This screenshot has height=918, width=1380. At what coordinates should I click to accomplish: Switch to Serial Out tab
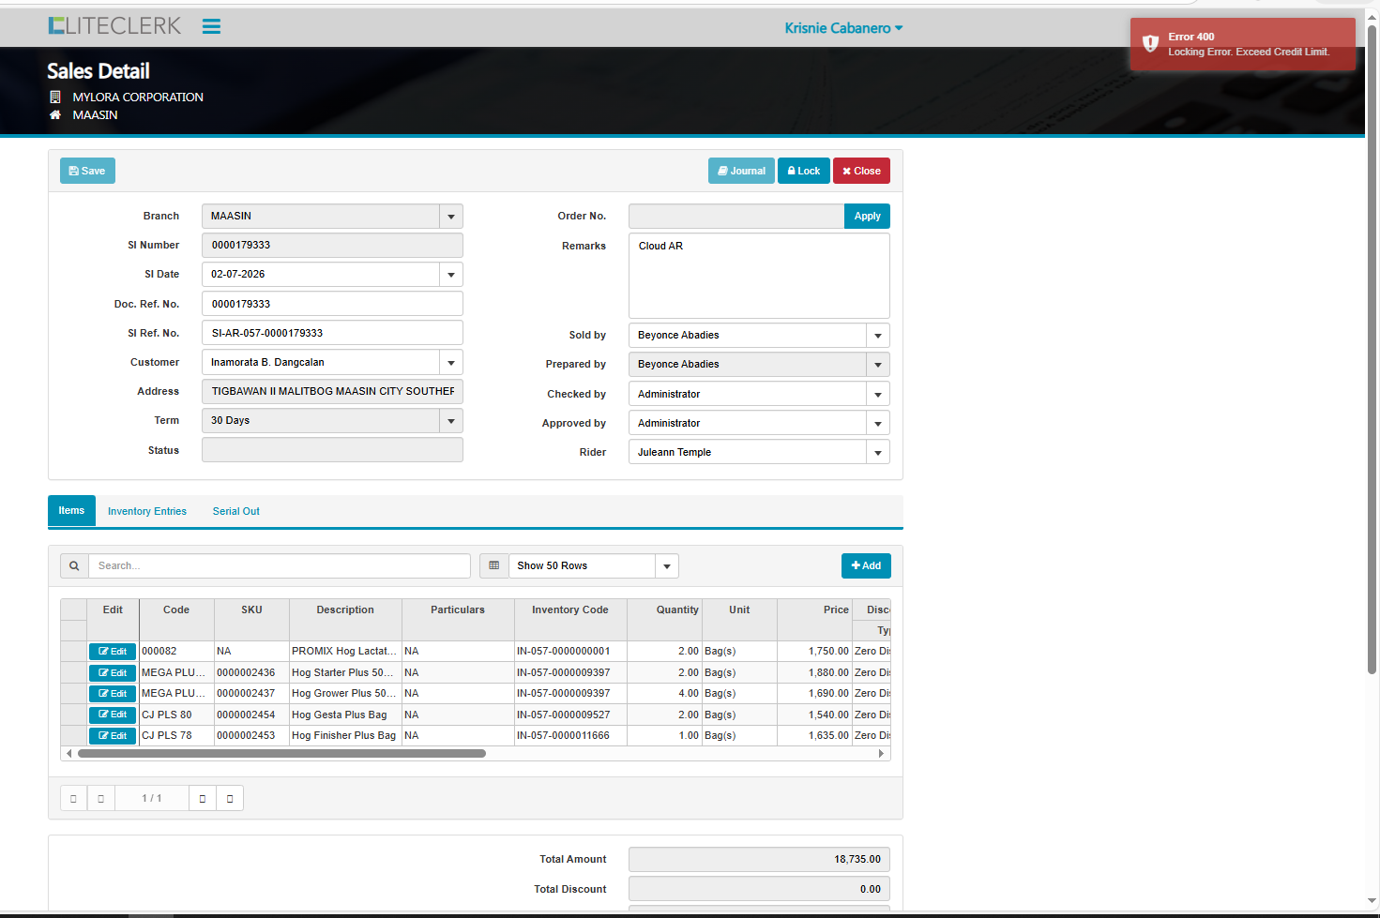[235, 512]
